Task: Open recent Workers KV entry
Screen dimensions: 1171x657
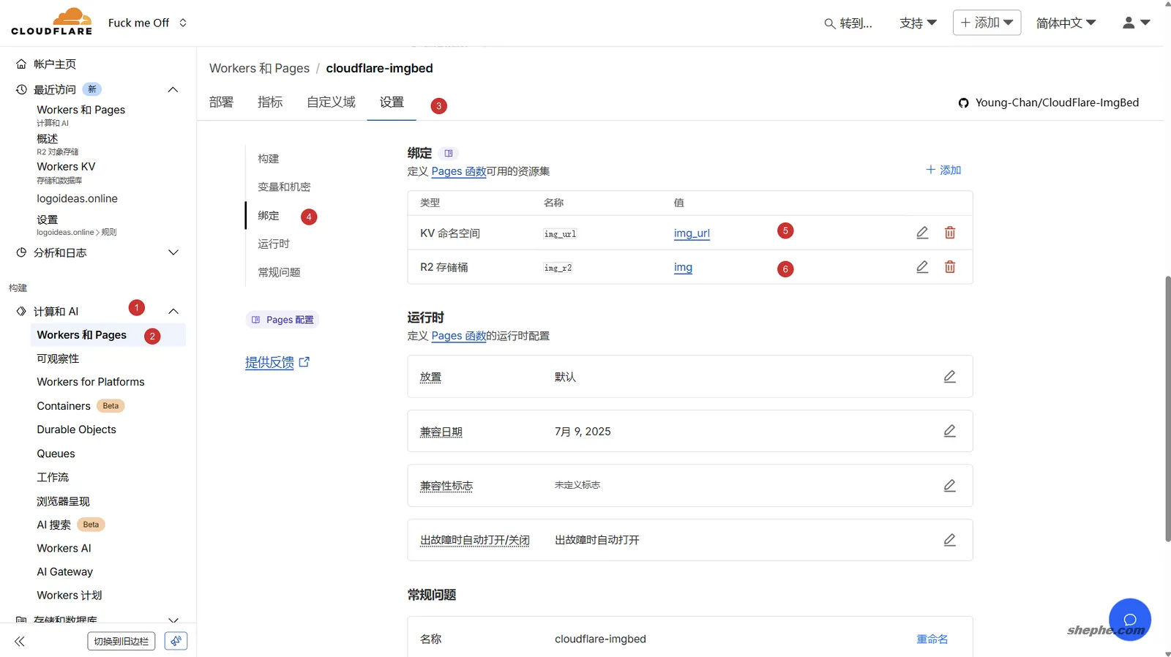Action: [x=66, y=167]
